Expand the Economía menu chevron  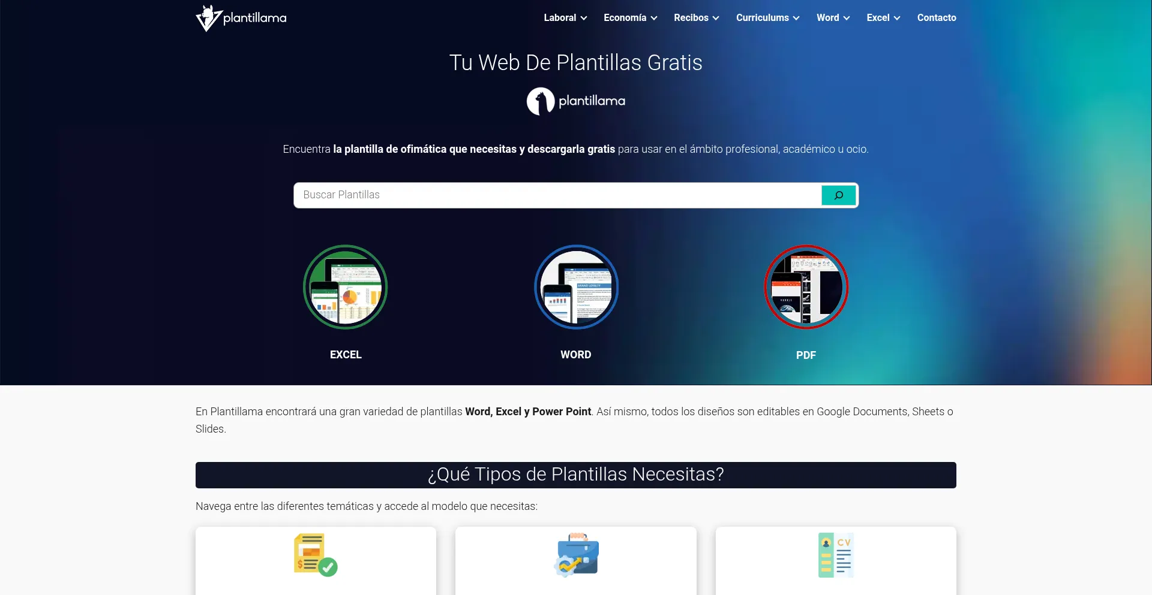pos(654,18)
